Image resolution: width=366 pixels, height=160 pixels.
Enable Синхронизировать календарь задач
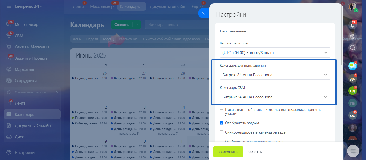pyautogui.click(x=221, y=132)
